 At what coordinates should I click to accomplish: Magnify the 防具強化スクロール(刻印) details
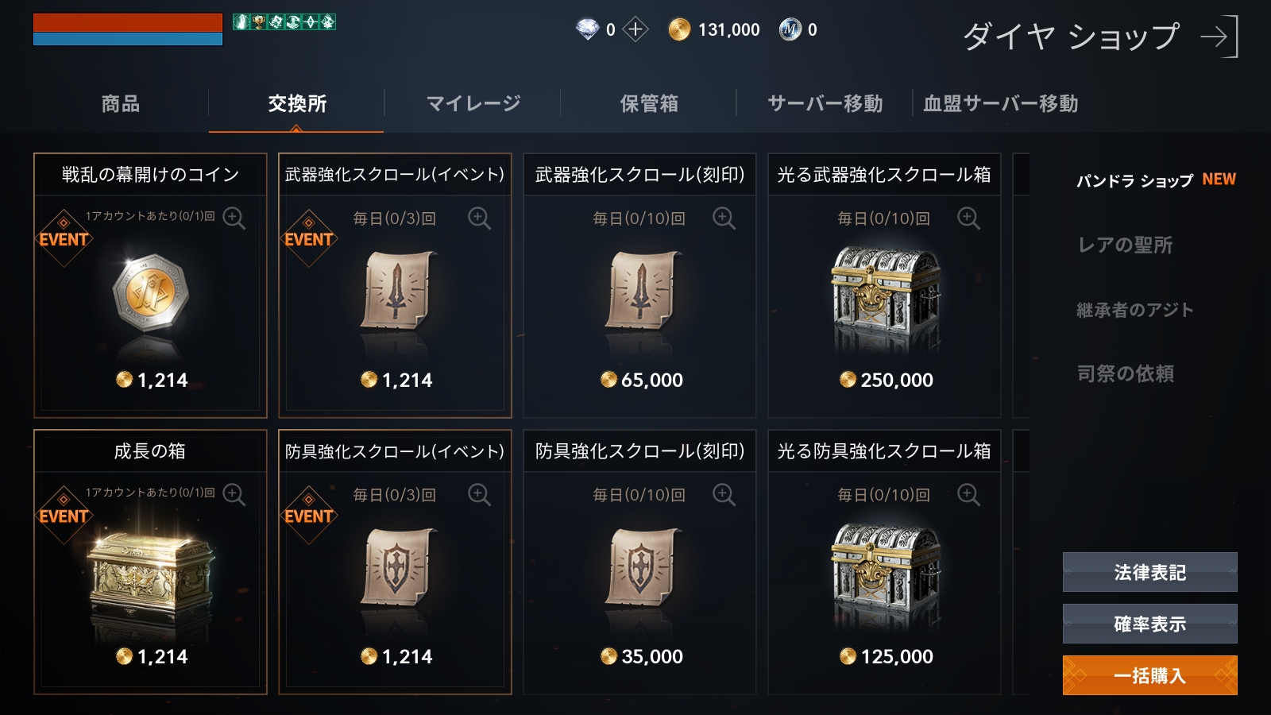pos(724,494)
